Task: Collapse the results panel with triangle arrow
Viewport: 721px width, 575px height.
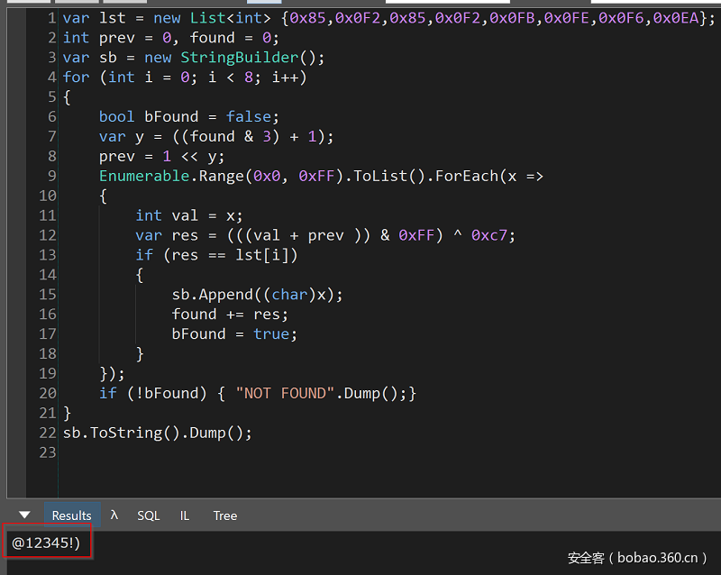Action: tap(25, 515)
